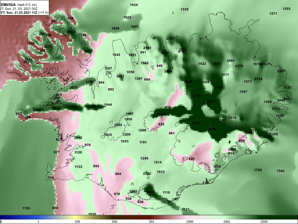Select the '2837' value near south coast
Viewport: 298px width, 224px height.
[x=150, y=192]
